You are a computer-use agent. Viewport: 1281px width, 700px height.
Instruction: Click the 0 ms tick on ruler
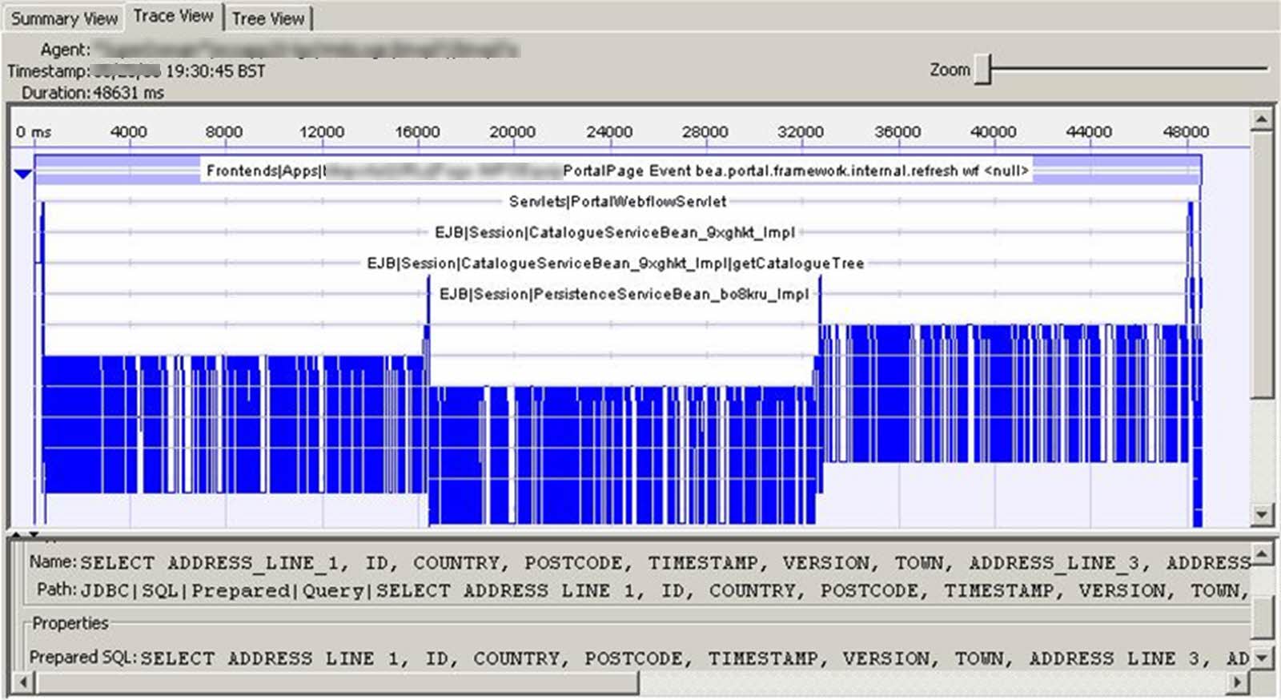tap(33, 131)
